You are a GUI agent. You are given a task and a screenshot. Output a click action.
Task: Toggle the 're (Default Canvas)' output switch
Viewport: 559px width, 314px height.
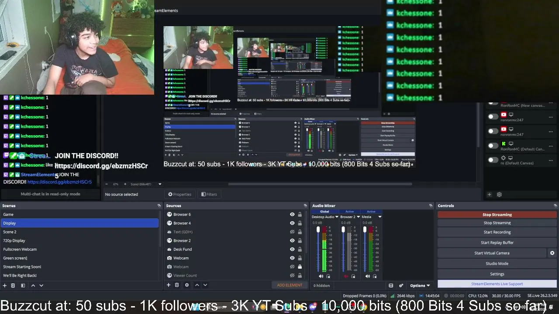(x=493, y=160)
